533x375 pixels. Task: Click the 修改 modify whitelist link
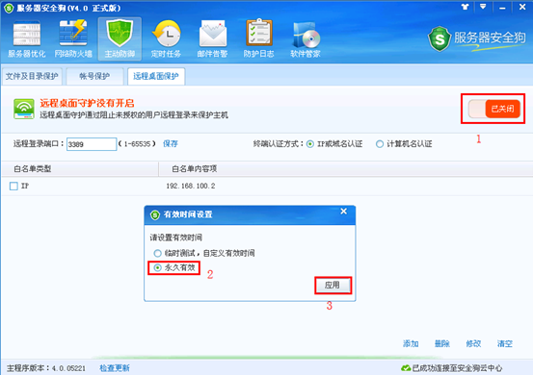click(473, 344)
